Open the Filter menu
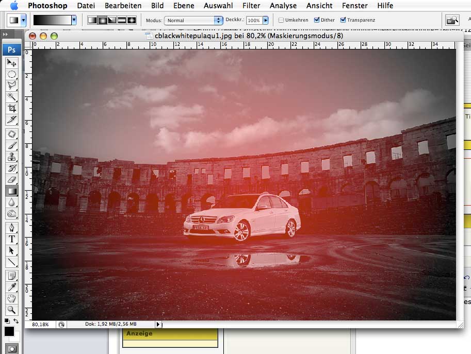The height and width of the screenshot is (354, 471). click(251, 6)
